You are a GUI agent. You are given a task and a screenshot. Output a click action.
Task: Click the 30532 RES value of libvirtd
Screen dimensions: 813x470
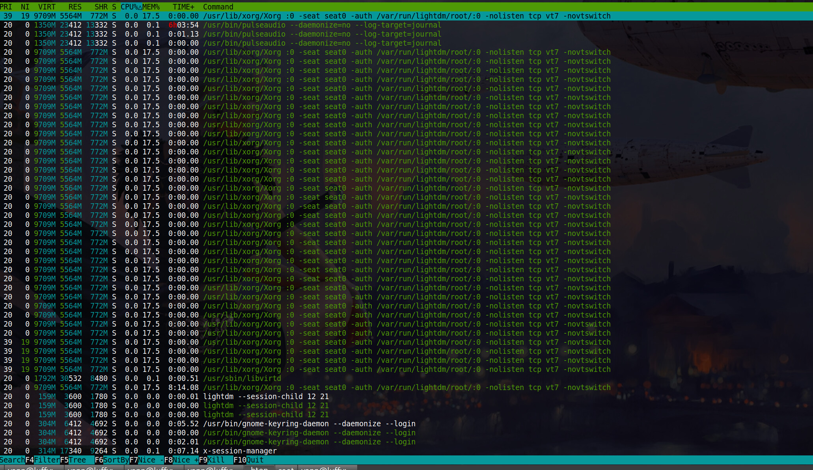coord(71,378)
